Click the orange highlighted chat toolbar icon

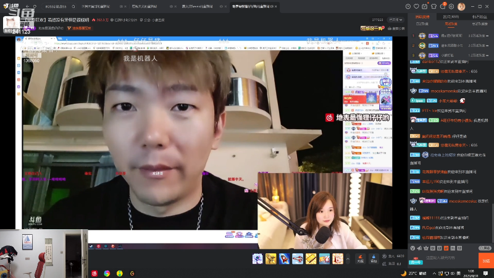click(x=446, y=248)
